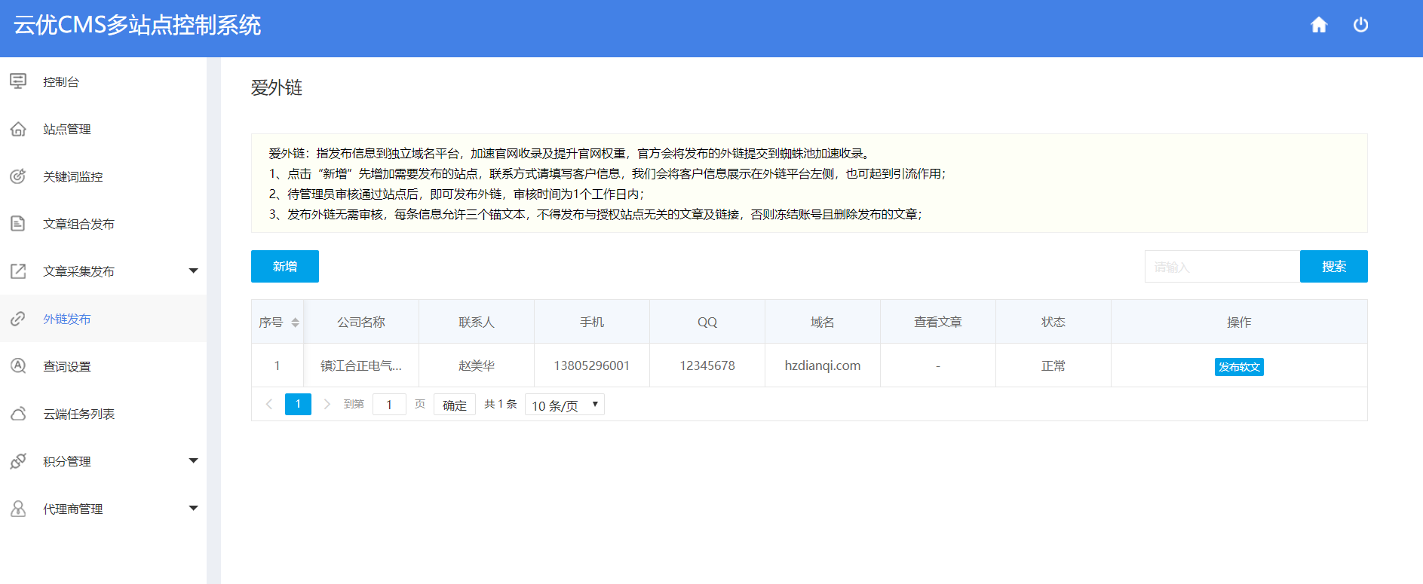Click the QQ column header
Viewport: 1423px width, 584px height.
(x=707, y=322)
